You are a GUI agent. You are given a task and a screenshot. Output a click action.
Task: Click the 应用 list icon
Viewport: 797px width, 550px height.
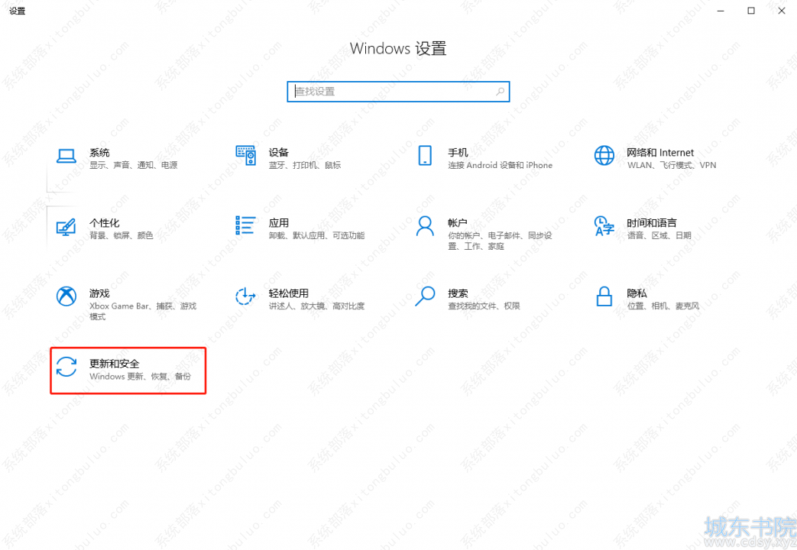click(245, 225)
